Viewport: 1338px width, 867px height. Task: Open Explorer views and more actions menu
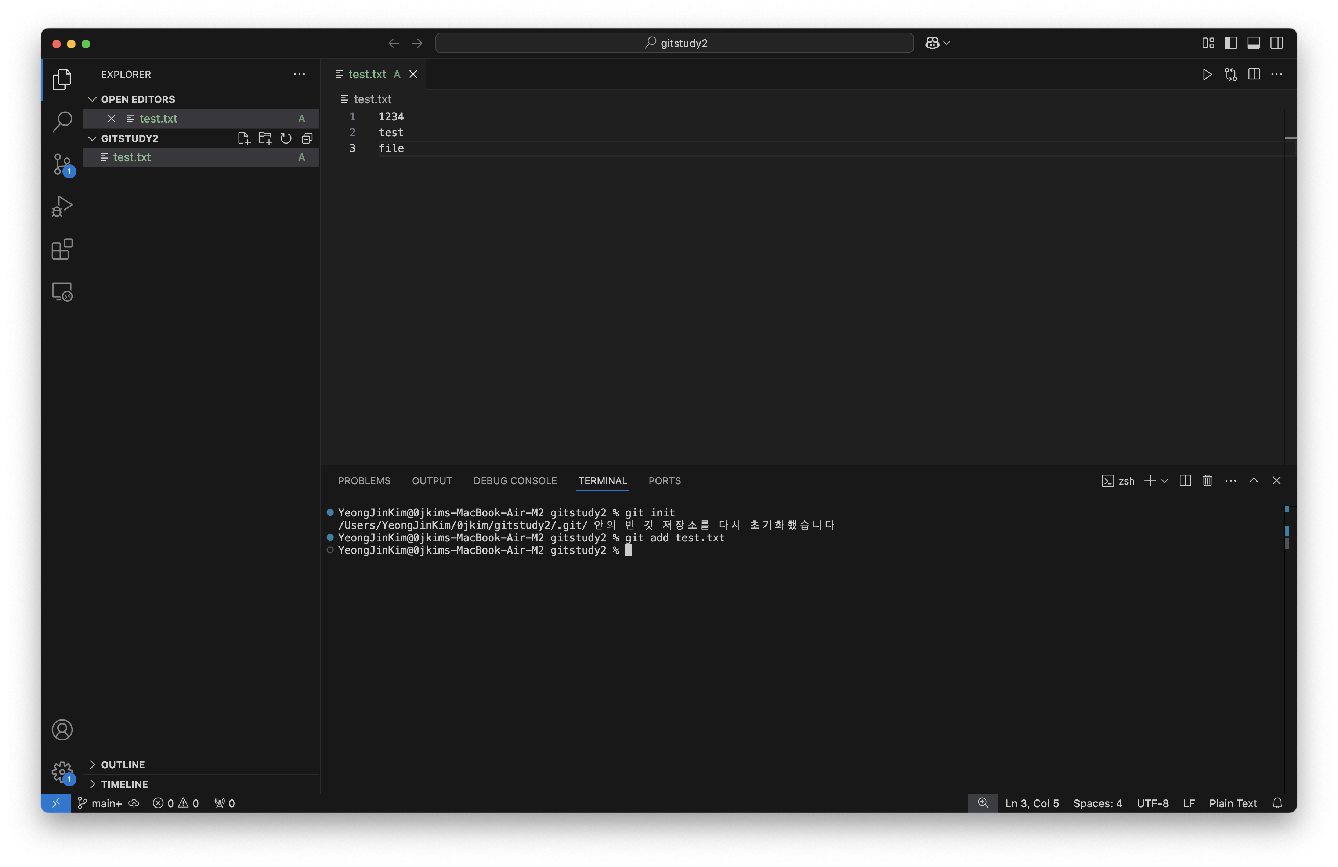click(300, 74)
